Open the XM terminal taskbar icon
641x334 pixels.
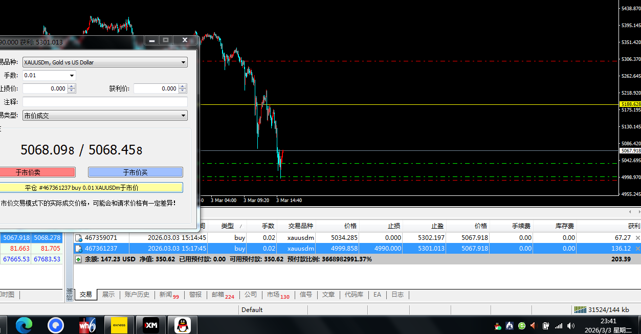coord(151,325)
